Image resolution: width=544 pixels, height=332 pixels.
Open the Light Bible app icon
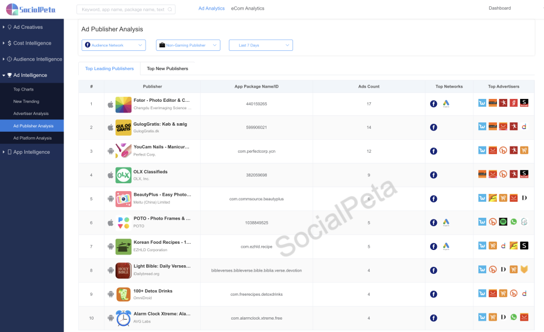pyautogui.click(x=123, y=270)
